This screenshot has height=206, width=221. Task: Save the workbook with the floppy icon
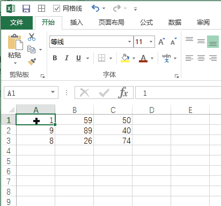(x=26, y=9)
